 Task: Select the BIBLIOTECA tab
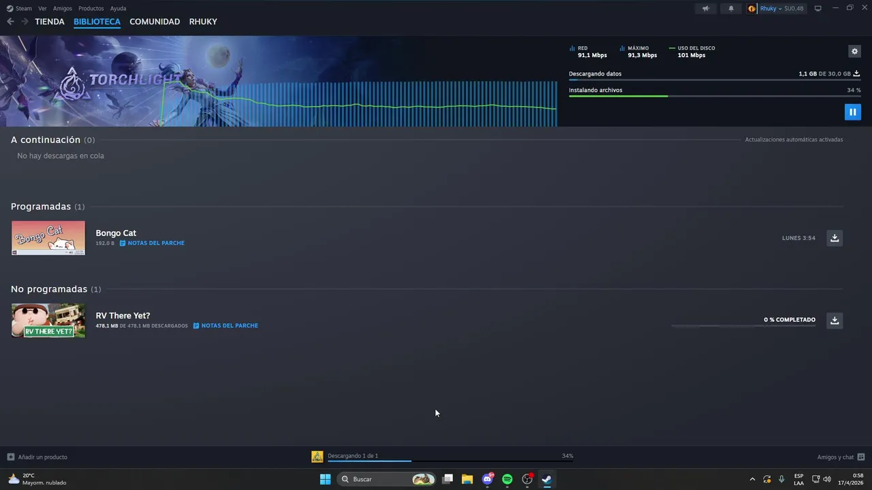[x=97, y=22]
